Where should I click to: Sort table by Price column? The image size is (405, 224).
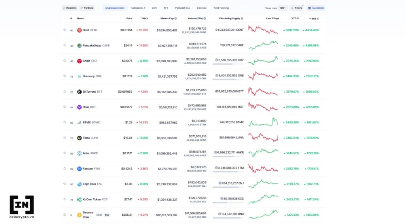(129, 19)
